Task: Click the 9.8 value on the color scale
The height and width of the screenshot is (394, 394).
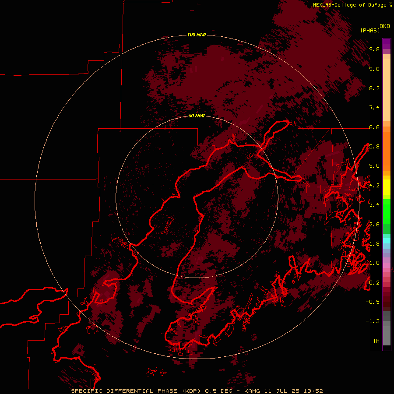Action: (x=374, y=49)
